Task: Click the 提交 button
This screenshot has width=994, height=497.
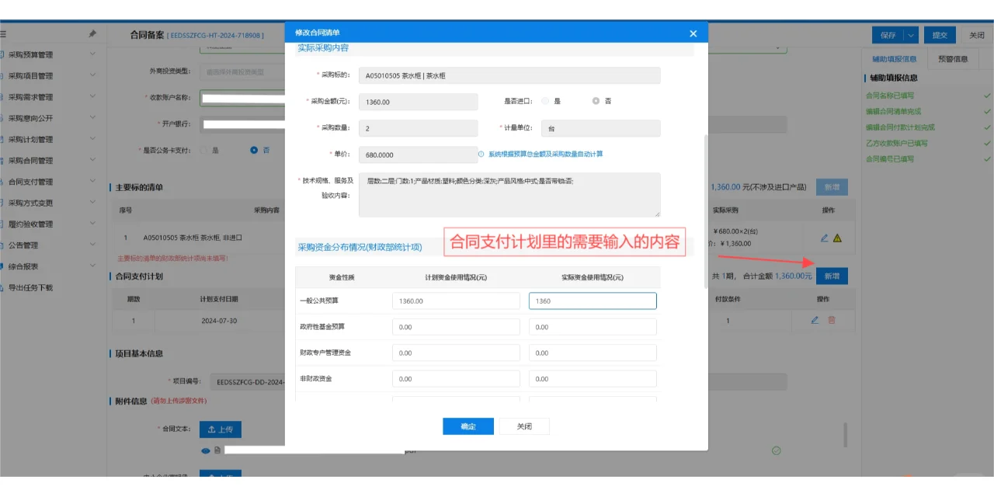Action: coord(940,35)
